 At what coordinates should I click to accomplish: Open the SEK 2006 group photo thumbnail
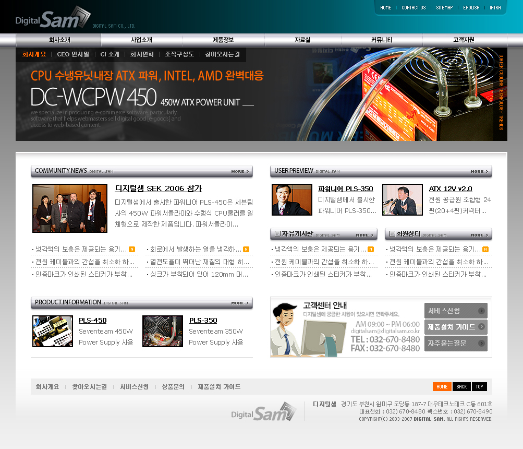point(70,208)
